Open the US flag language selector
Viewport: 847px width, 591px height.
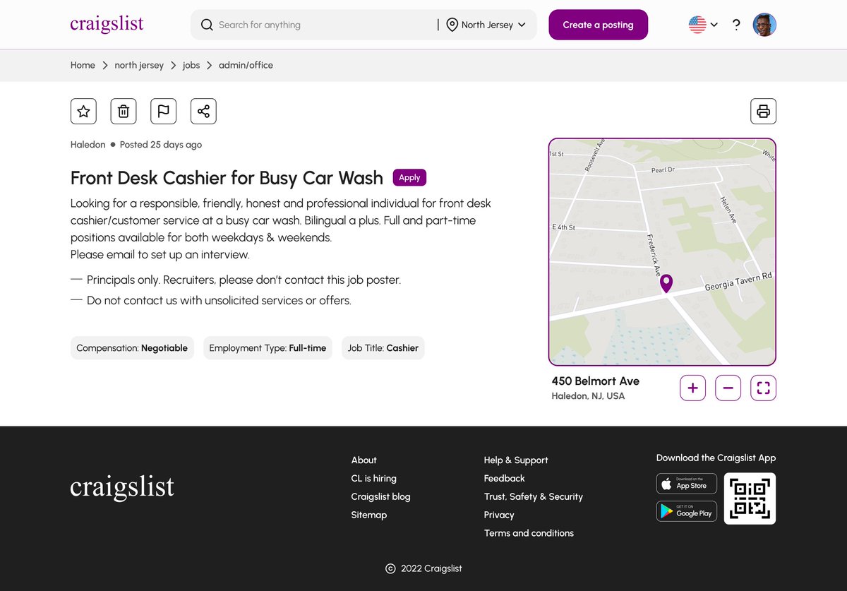(x=703, y=25)
